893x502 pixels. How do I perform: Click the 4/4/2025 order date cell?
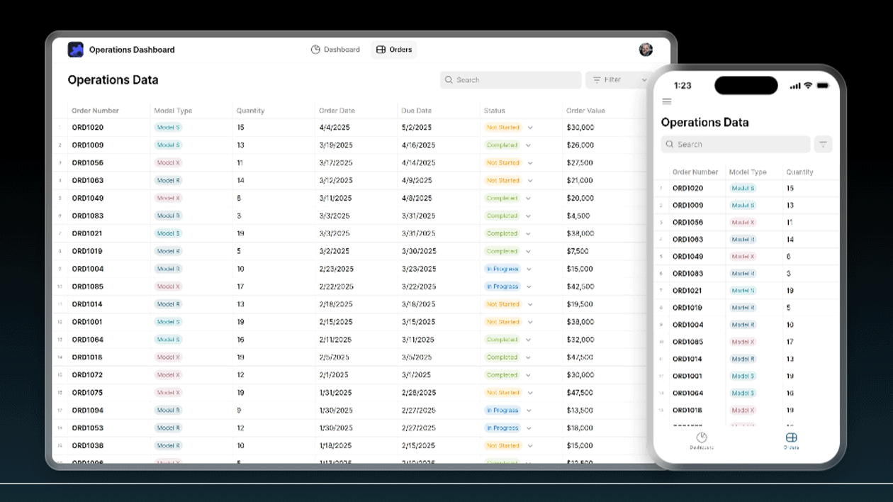click(333, 128)
